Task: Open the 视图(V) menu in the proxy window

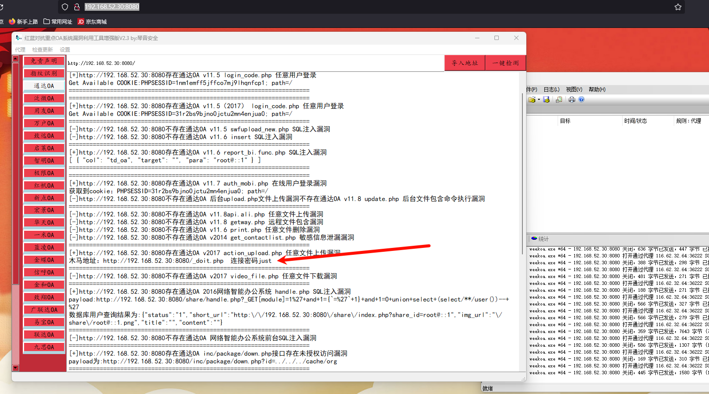Action: click(x=574, y=89)
